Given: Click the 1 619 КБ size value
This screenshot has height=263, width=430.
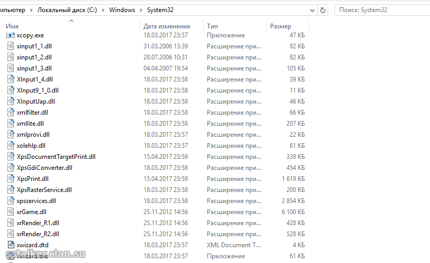Looking at the screenshot, I should [293, 179].
